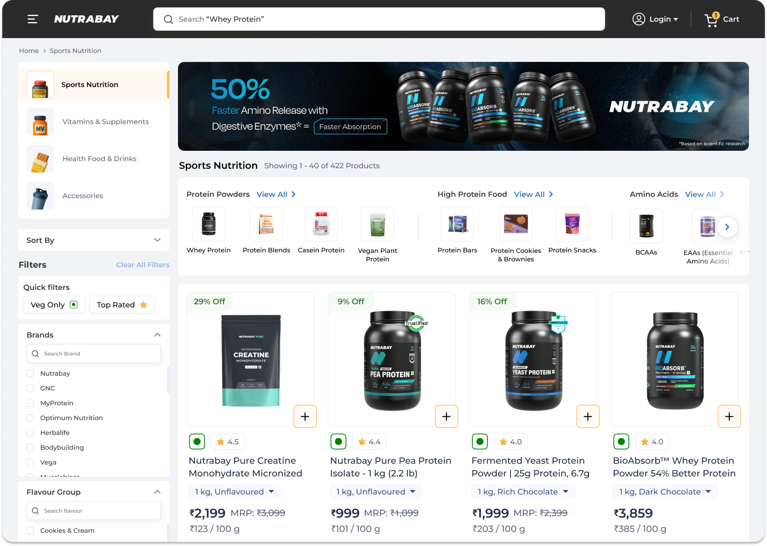Click the main product search bar
Screen dimensions: 767x546
(379, 19)
